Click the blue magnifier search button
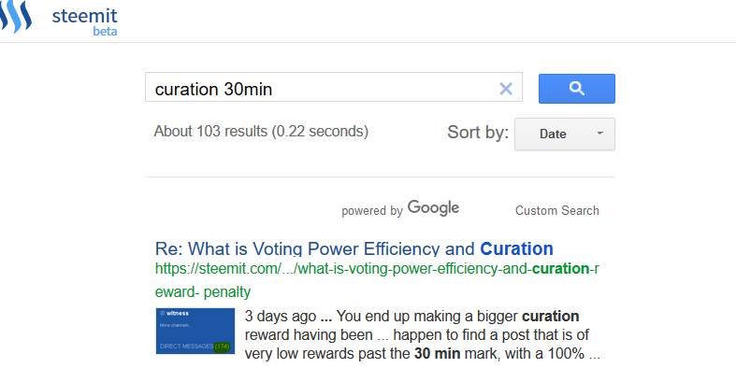736x382 pixels. click(576, 89)
